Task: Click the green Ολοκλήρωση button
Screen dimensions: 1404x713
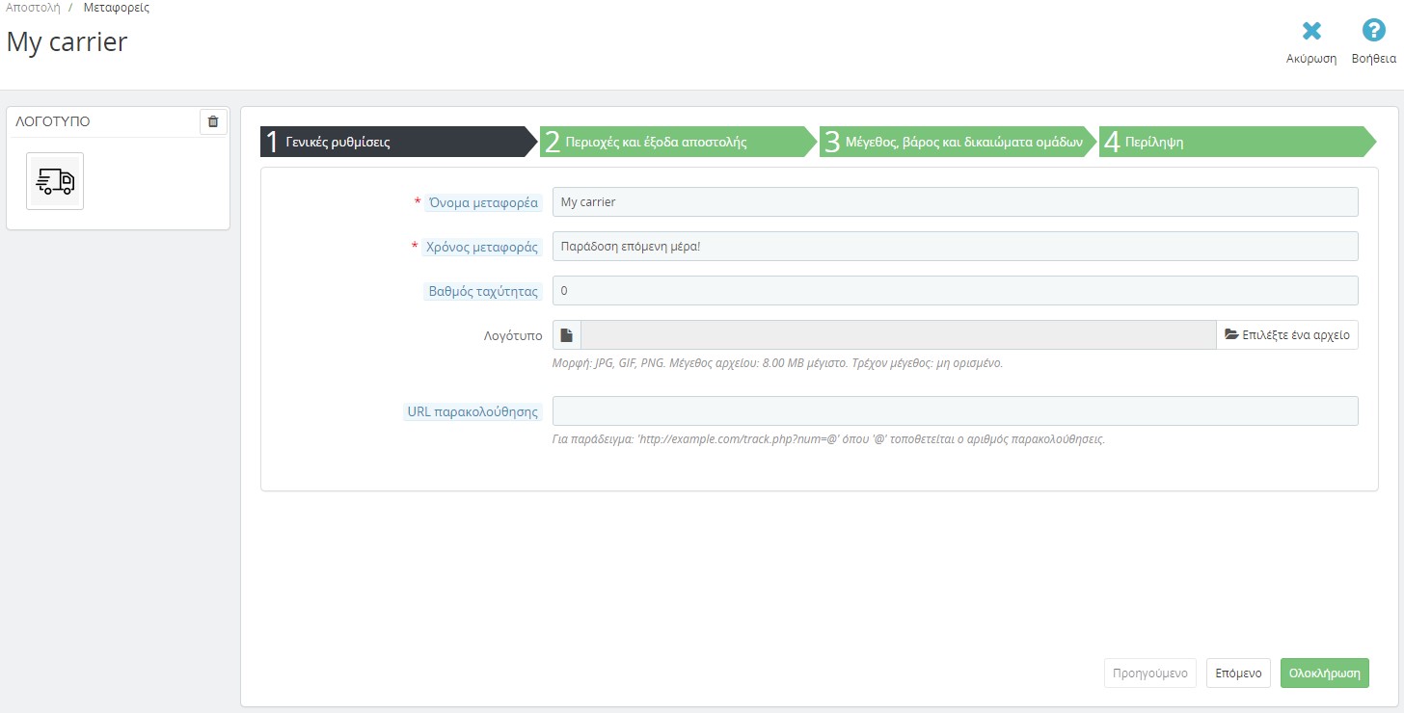Action: coord(1324,673)
